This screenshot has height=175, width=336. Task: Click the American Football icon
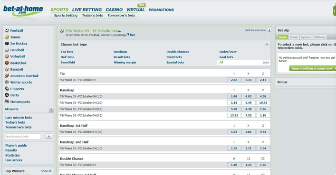7,76
